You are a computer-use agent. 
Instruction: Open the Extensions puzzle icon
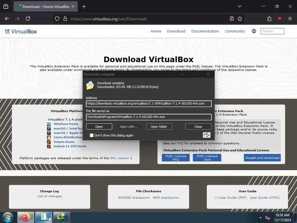click(x=269, y=19)
